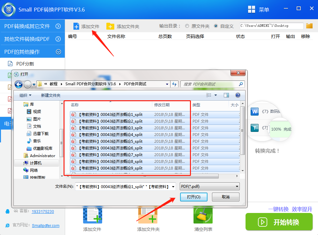Click 新建文件夹 in dialog toolbar
Viewport: 318px width, 235px height.
[x=51, y=95]
